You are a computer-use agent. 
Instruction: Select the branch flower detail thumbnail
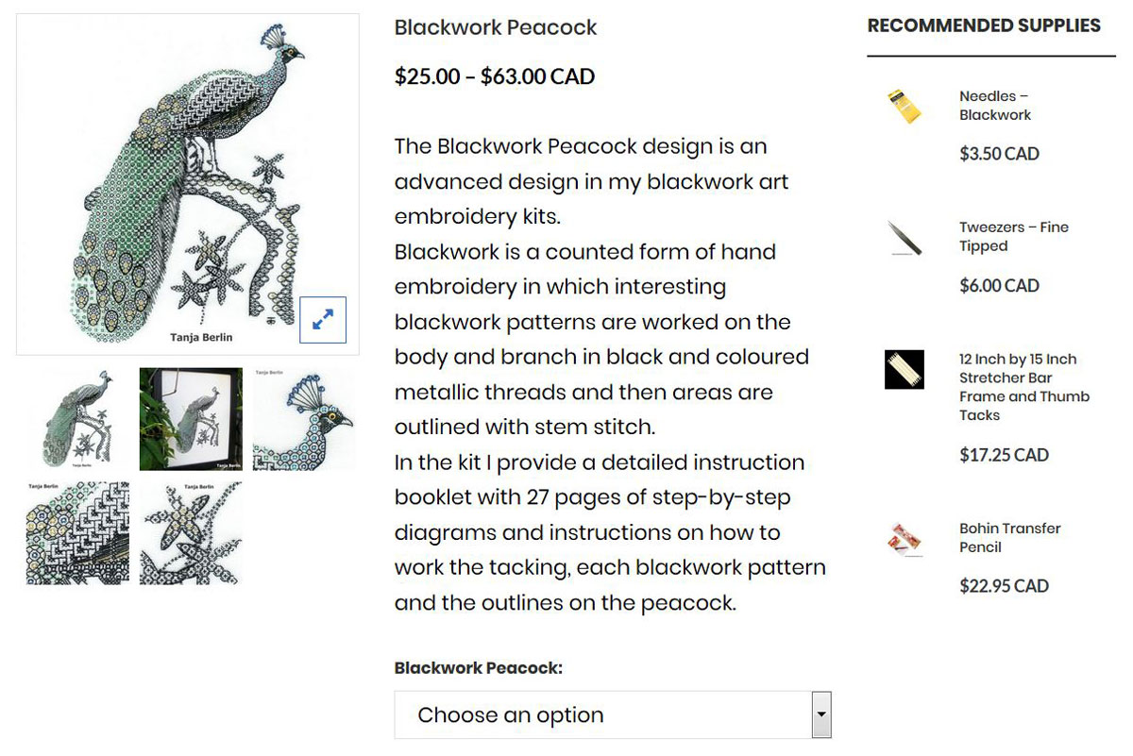191,532
